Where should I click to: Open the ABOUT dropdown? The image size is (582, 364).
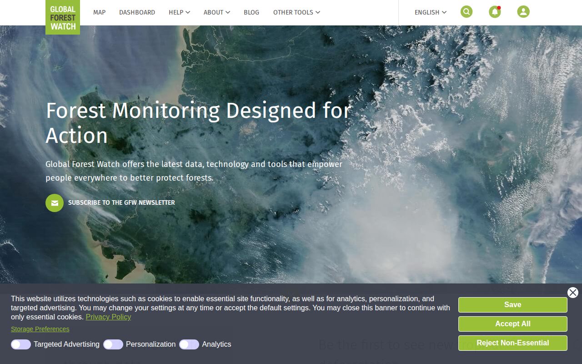[228, 12]
